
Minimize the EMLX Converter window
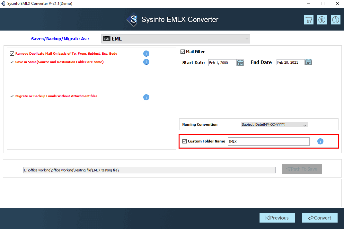[x=308, y=4]
